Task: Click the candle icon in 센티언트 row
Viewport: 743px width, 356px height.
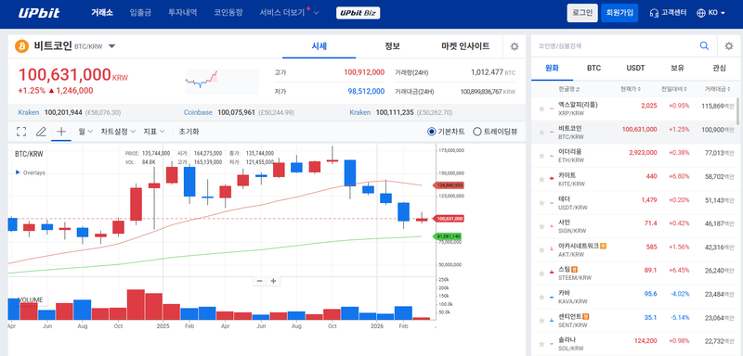Action: click(552, 321)
